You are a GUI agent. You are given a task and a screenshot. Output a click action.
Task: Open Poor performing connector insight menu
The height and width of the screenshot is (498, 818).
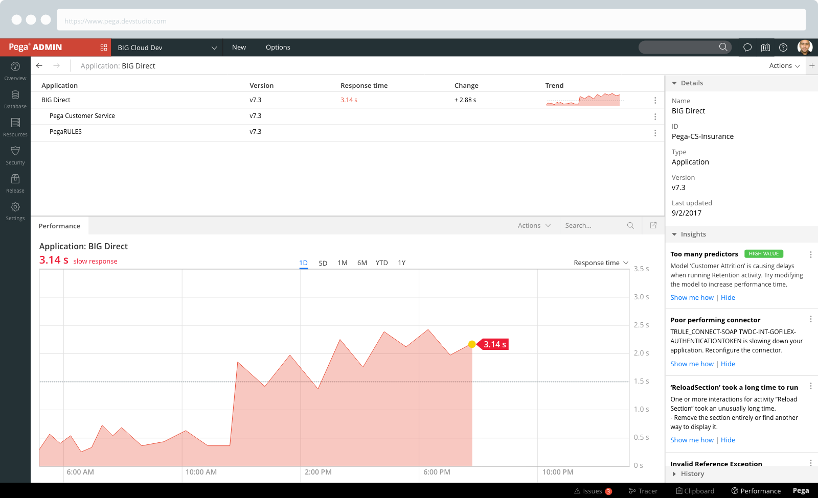(810, 319)
